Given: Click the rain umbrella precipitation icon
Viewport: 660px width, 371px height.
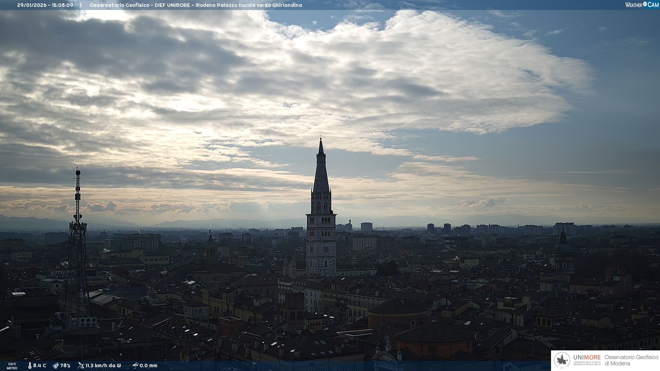Looking at the screenshot, I should click(135, 366).
